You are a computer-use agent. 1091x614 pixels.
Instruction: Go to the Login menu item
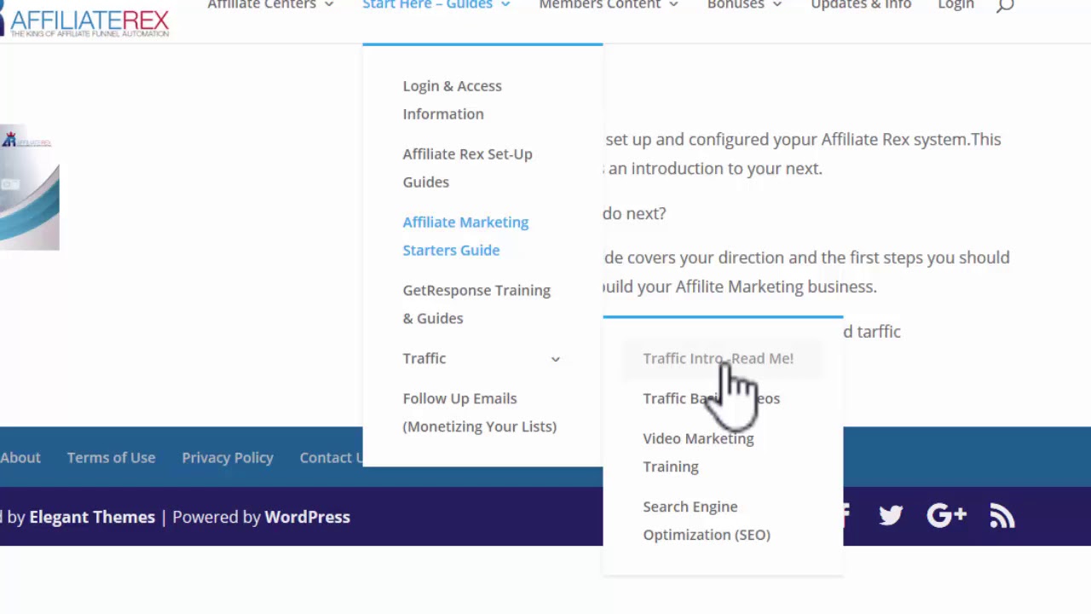955,5
